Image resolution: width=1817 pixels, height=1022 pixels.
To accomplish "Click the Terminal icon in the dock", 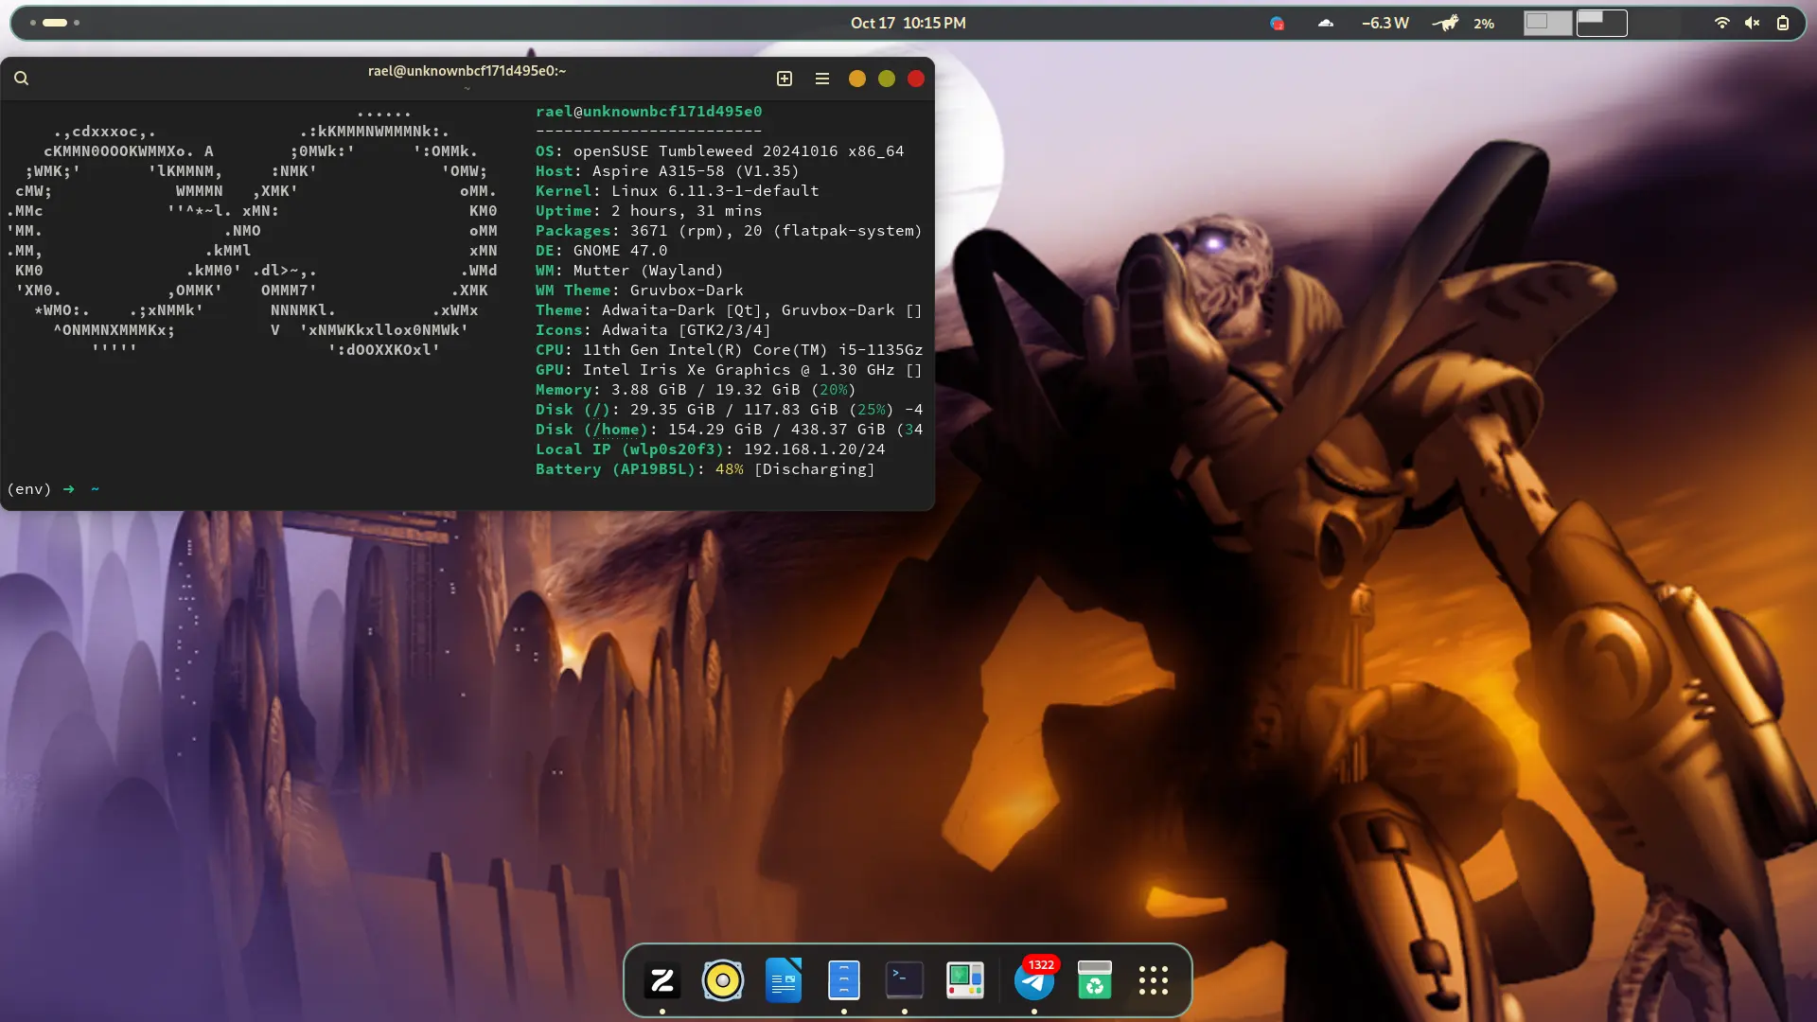I will click(905, 980).
